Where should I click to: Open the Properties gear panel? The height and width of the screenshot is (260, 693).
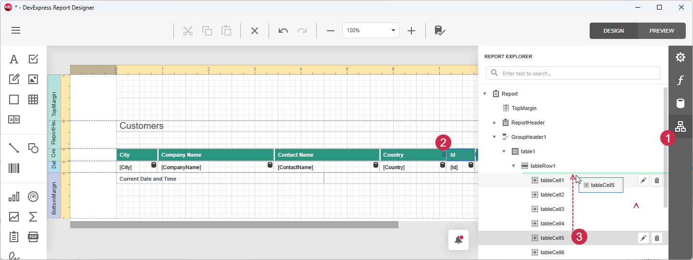[681, 57]
